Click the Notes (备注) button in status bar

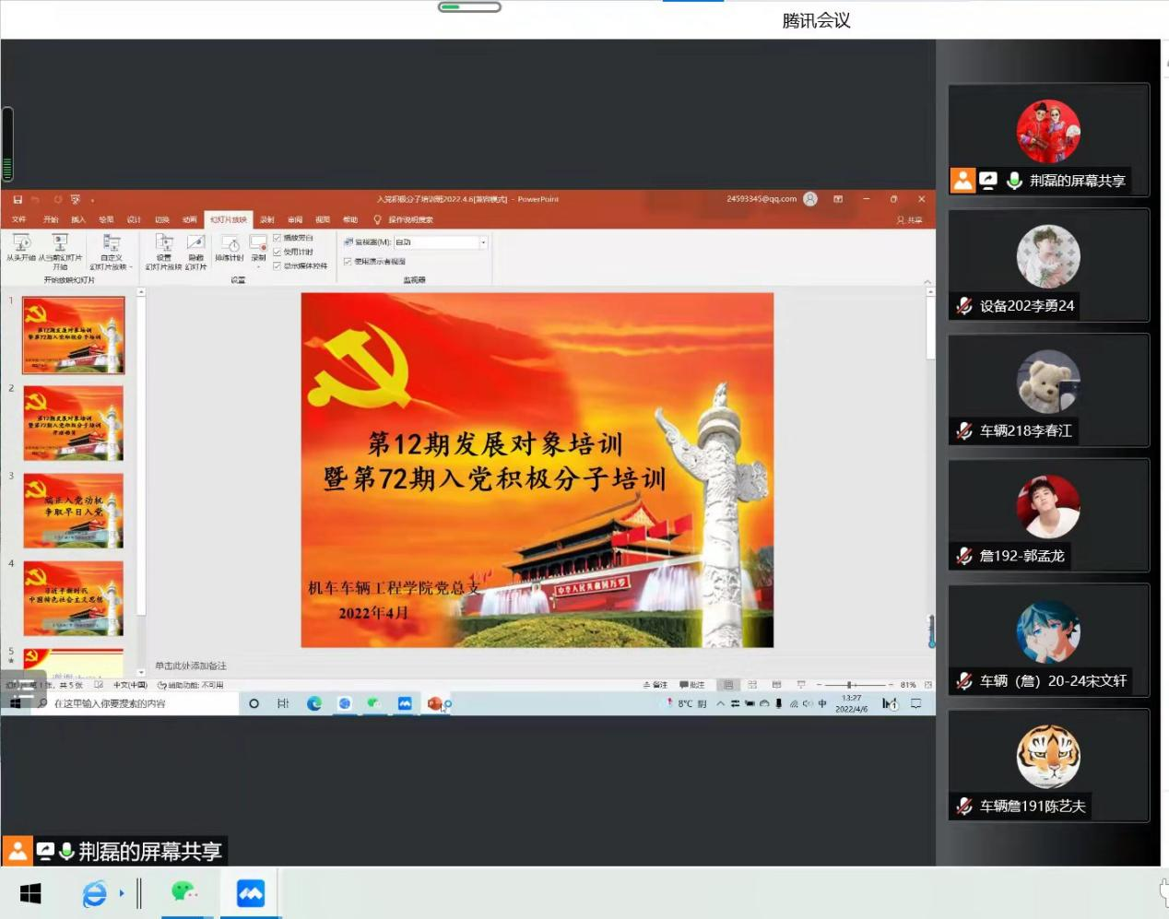(655, 685)
